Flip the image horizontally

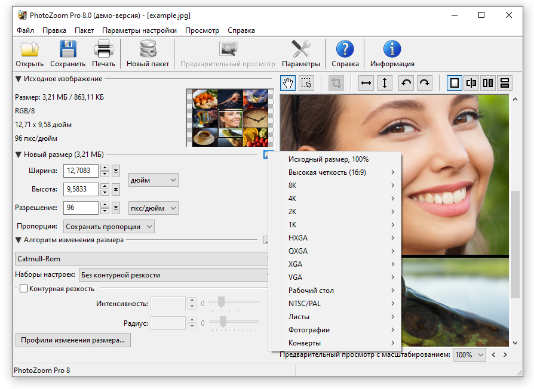366,83
